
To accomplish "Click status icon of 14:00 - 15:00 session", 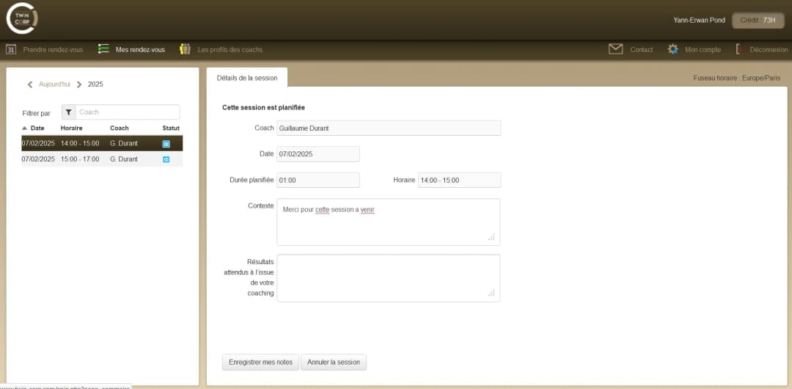I will [x=166, y=144].
